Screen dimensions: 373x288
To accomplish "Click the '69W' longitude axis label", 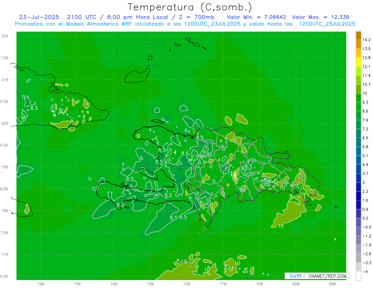I will [x=296, y=284].
